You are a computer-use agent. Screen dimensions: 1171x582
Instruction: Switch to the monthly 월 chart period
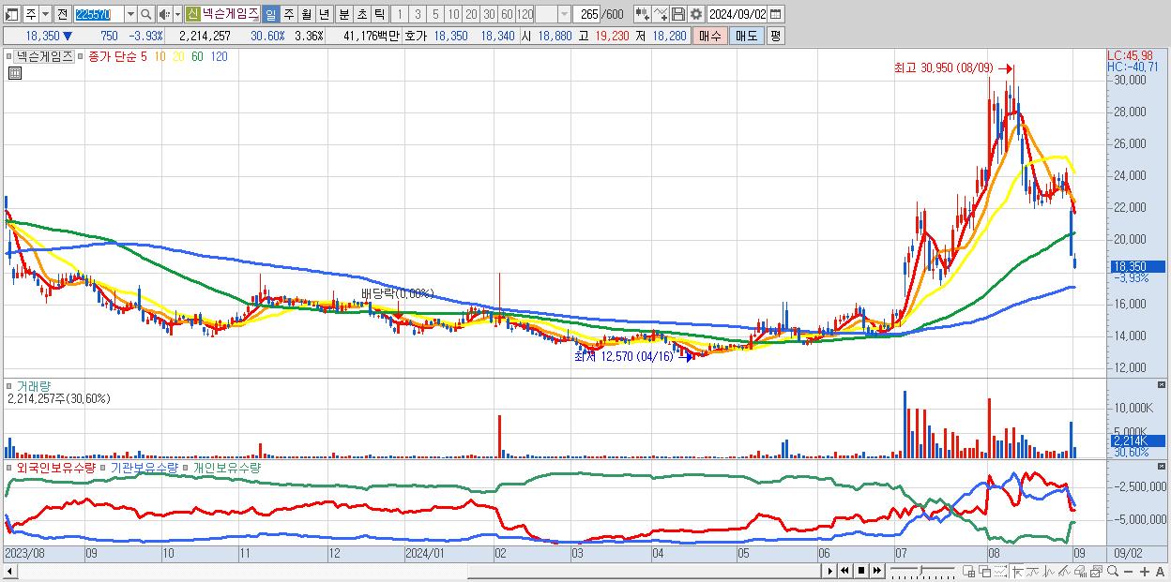pyautogui.click(x=306, y=14)
